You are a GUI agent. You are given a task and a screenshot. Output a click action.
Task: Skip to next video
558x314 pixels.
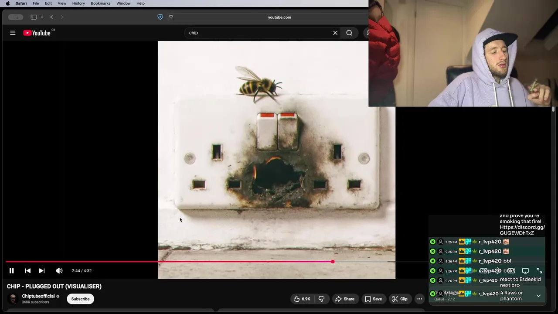(42, 271)
